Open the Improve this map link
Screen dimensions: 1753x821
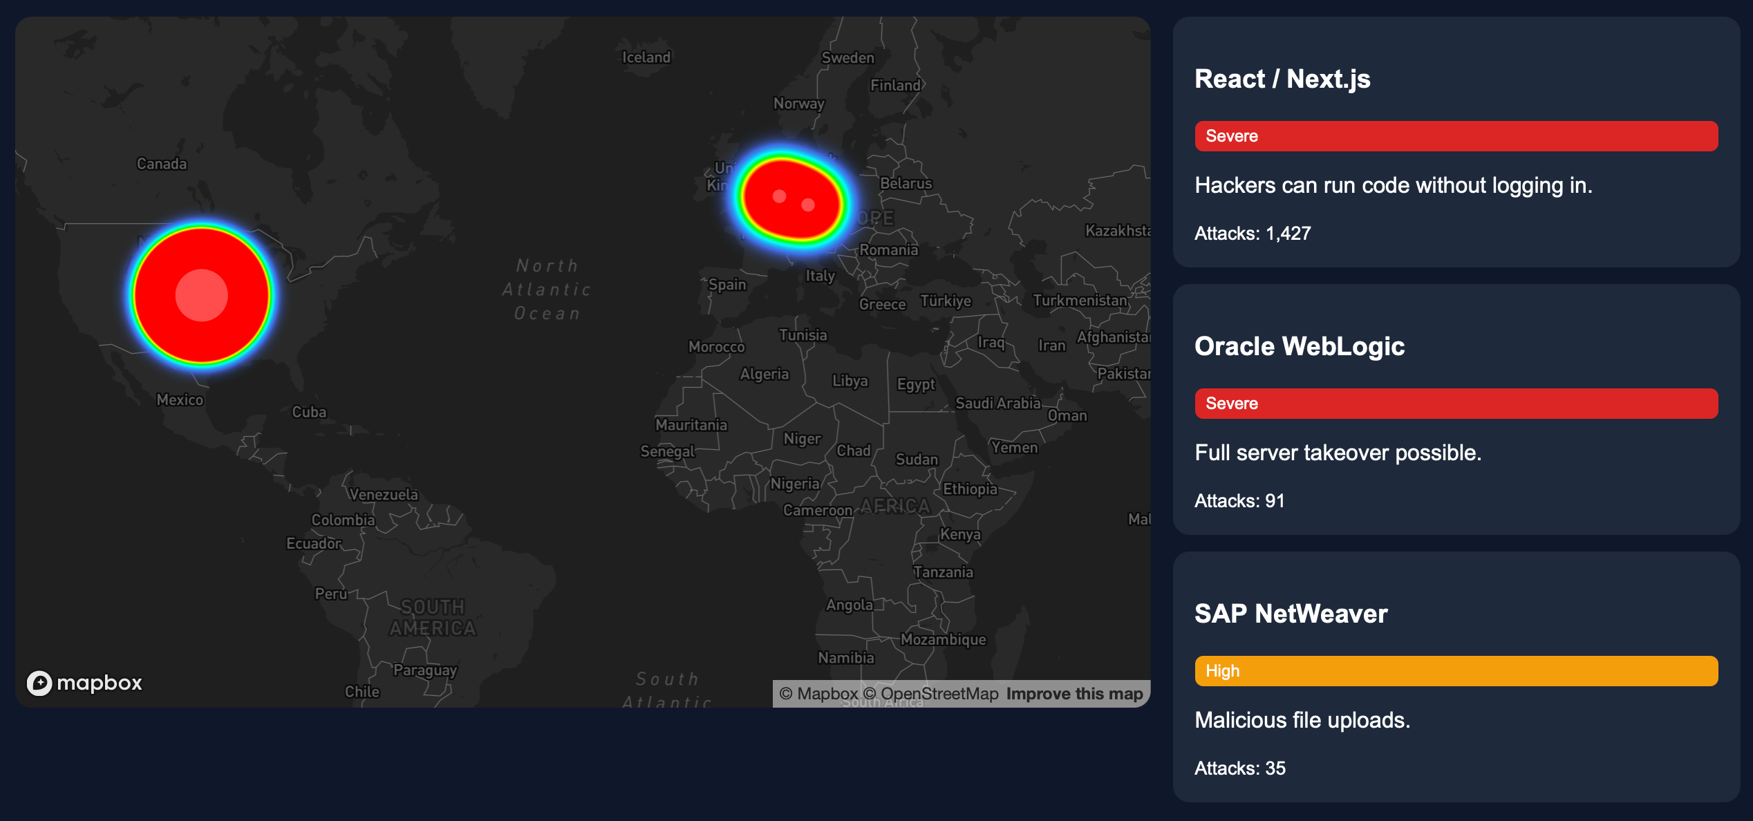coord(1074,693)
